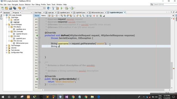Image resolution: width=177 pixels, height=99 pixels.
Task: Select DBConnection.java in the project tree
Action: [22, 43]
